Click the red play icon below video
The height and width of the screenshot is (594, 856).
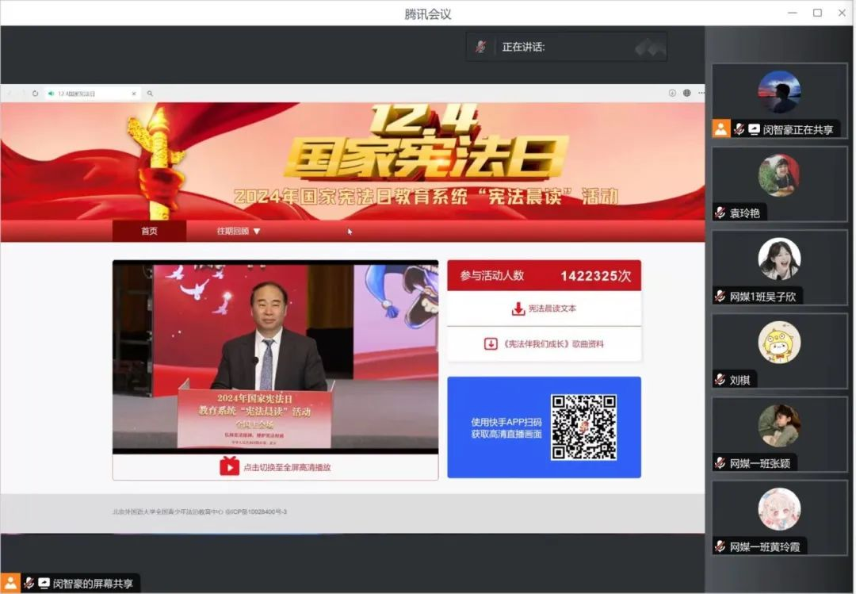[229, 466]
